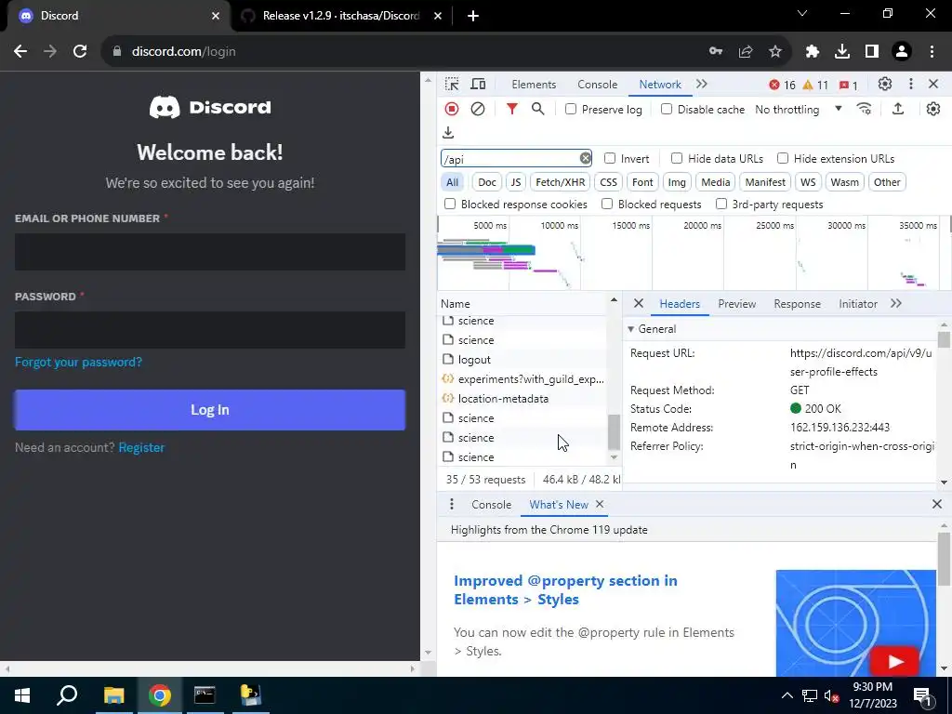The width and height of the screenshot is (952, 714).
Task: Click the share page icon
Action: pos(746,52)
